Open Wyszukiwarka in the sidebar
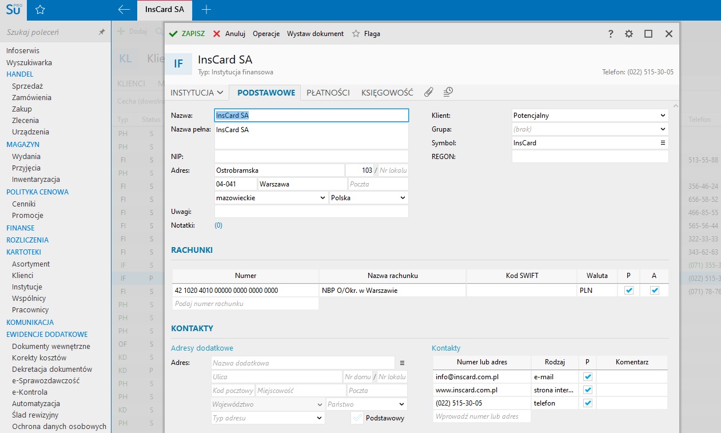721x433 pixels. point(29,63)
